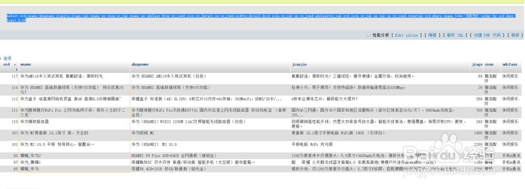Click the 创建 PHP 代码 link

[487, 35]
